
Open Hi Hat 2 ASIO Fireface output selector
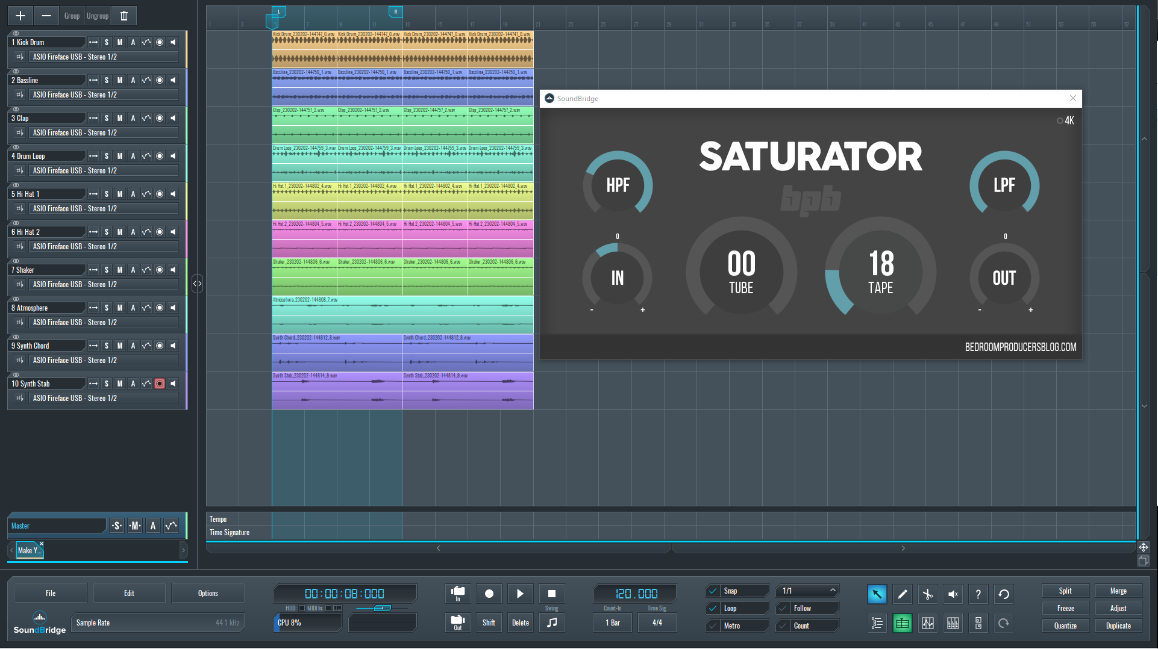[104, 246]
